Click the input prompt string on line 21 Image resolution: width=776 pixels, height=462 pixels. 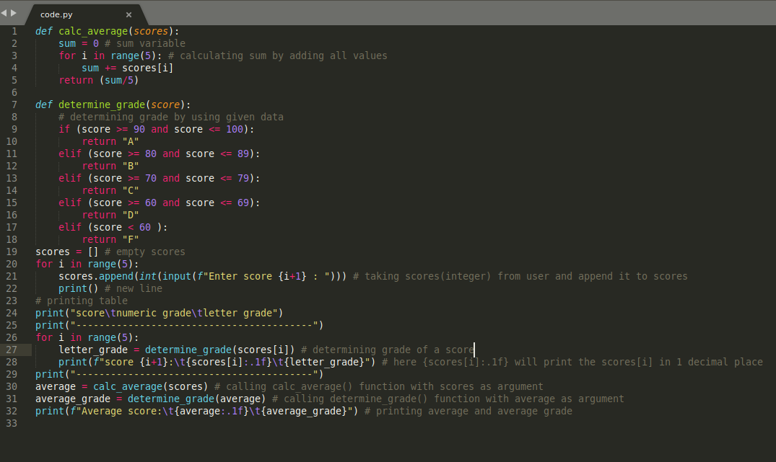[261, 276]
